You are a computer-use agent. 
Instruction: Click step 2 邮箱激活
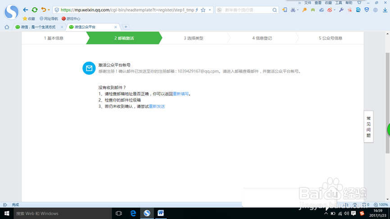point(124,38)
